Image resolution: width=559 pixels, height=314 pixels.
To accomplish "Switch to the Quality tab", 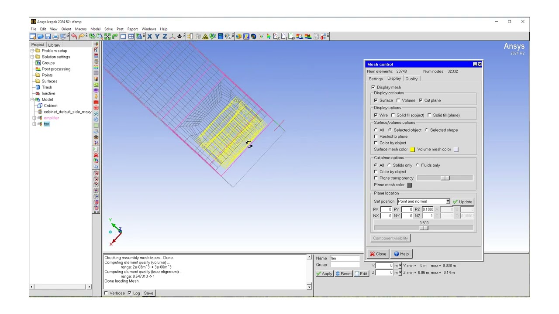I will tap(411, 79).
